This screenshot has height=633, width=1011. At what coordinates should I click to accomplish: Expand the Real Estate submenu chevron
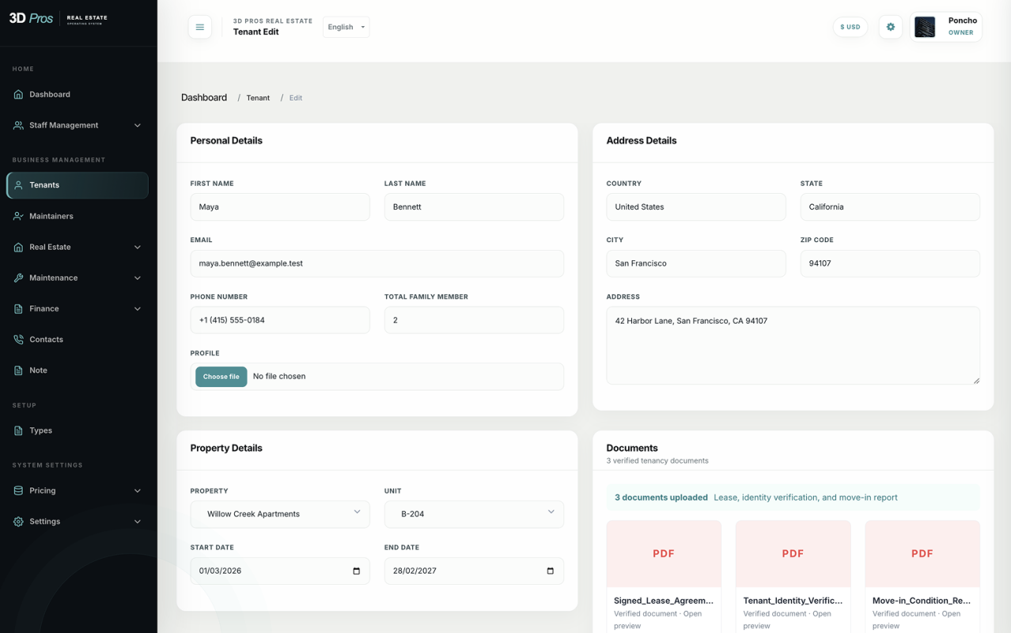pyautogui.click(x=137, y=247)
